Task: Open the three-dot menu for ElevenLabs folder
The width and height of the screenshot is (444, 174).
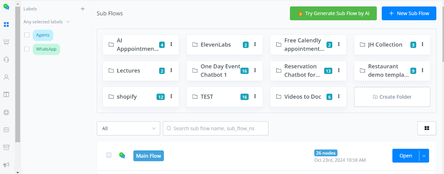Action: (255, 45)
